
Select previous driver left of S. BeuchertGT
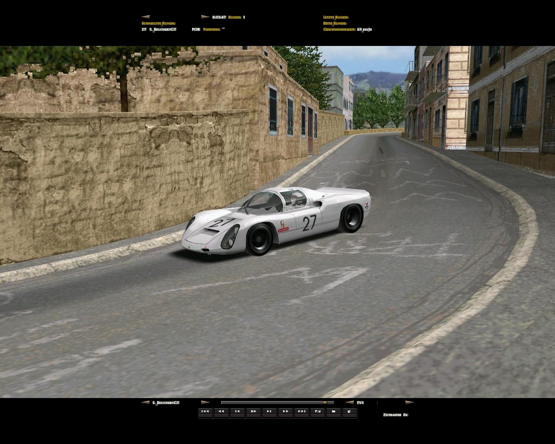click(145, 402)
